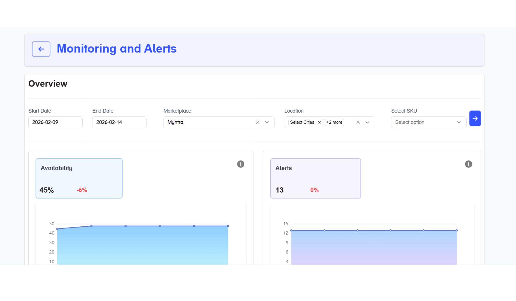This screenshot has width=516, height=301.
Task: Click last data point on Availability chart
Action: click(228, 226)
